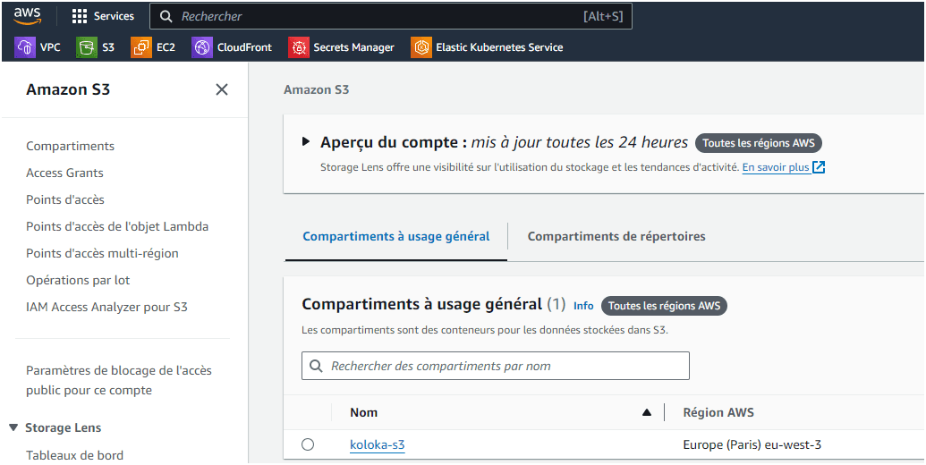Click the Storage Lens section label
Image resolution: width=926 pixels, height=465 pixels.
64,427
